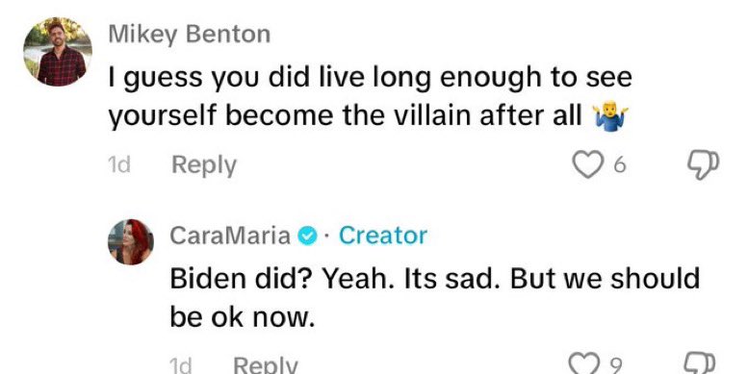The width and height of the screenshot is (747, 374).
Task: Click the blue Creator label
Action: point(383,236)
